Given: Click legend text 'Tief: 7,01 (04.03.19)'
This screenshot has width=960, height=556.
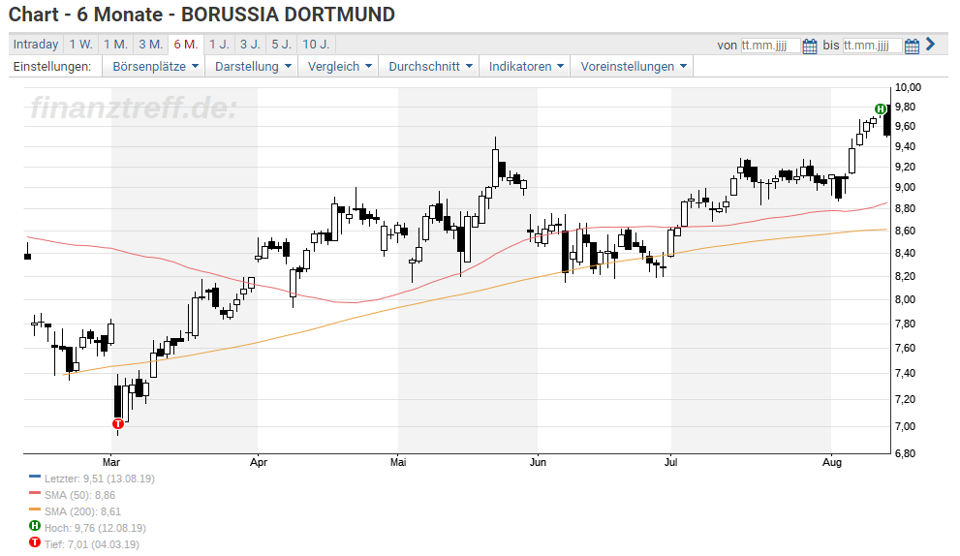Looking at the screenshot, I should tap(92, 544).
